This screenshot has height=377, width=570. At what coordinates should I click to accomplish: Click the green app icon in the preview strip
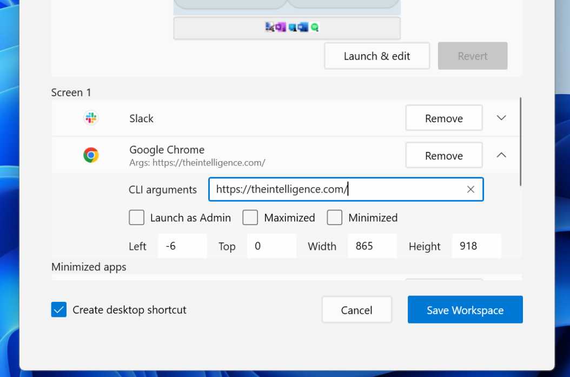coord(315,27)
